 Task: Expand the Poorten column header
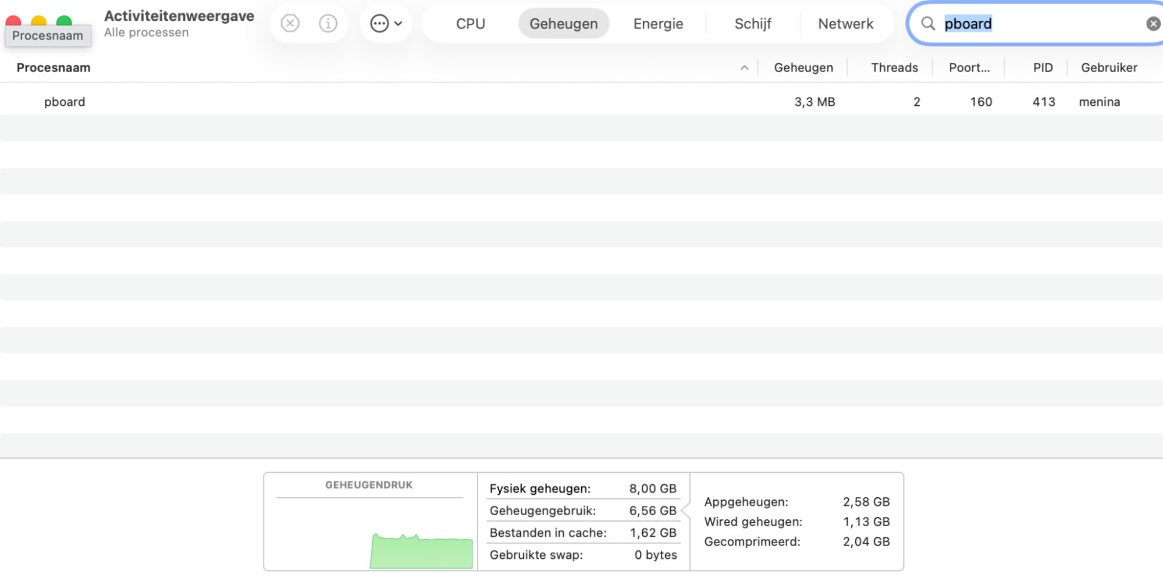pyautogui.click(x=968, y=67)
